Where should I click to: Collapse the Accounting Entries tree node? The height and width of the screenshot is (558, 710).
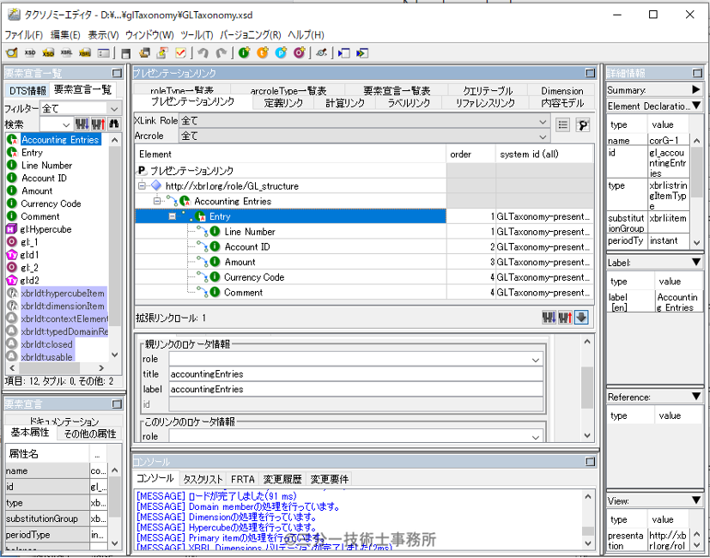[157, 201]
